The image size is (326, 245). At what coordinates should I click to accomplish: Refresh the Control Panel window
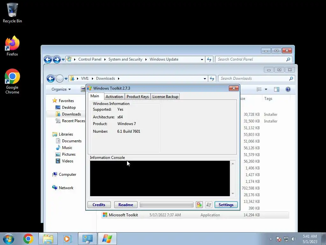(209, 59)
